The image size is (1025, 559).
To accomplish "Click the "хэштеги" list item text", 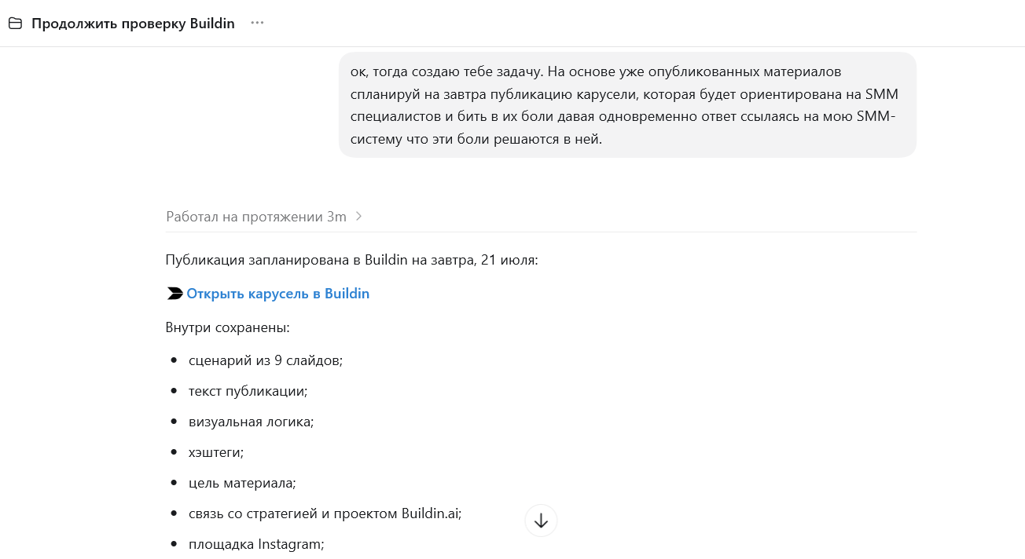I will [216, 452].
